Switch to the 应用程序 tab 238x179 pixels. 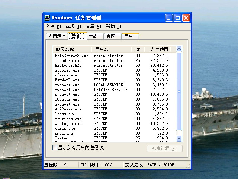[x=57, y=37]
